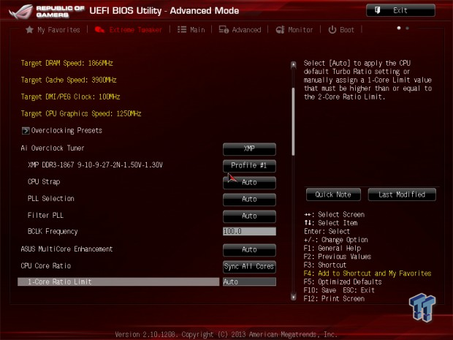Open the Extreme Tweaker tab

pyautogui.click(x=129, y=29)
